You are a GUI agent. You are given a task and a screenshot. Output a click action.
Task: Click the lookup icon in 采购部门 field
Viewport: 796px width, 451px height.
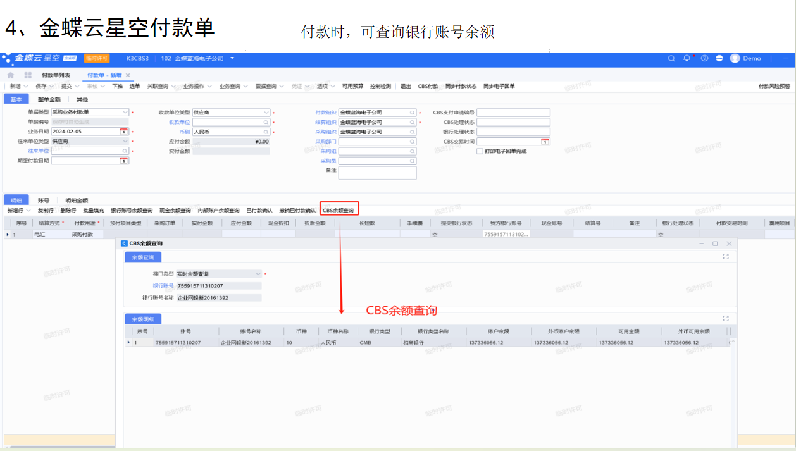pos(413,142)
